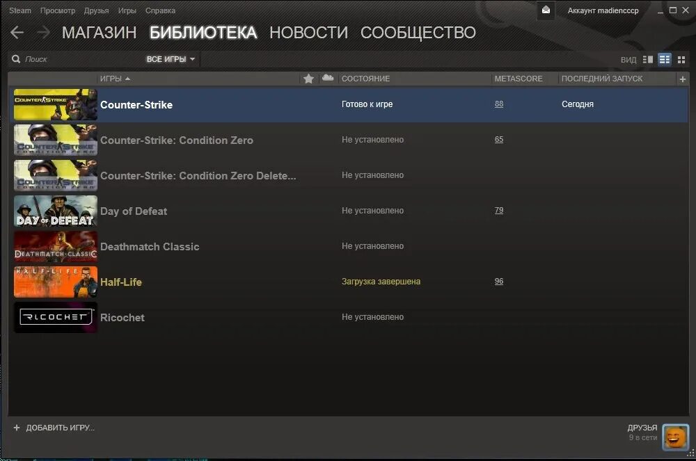Open the Справка menu
696x461 pixels.
pyautogui.click(x=160, y=10)
